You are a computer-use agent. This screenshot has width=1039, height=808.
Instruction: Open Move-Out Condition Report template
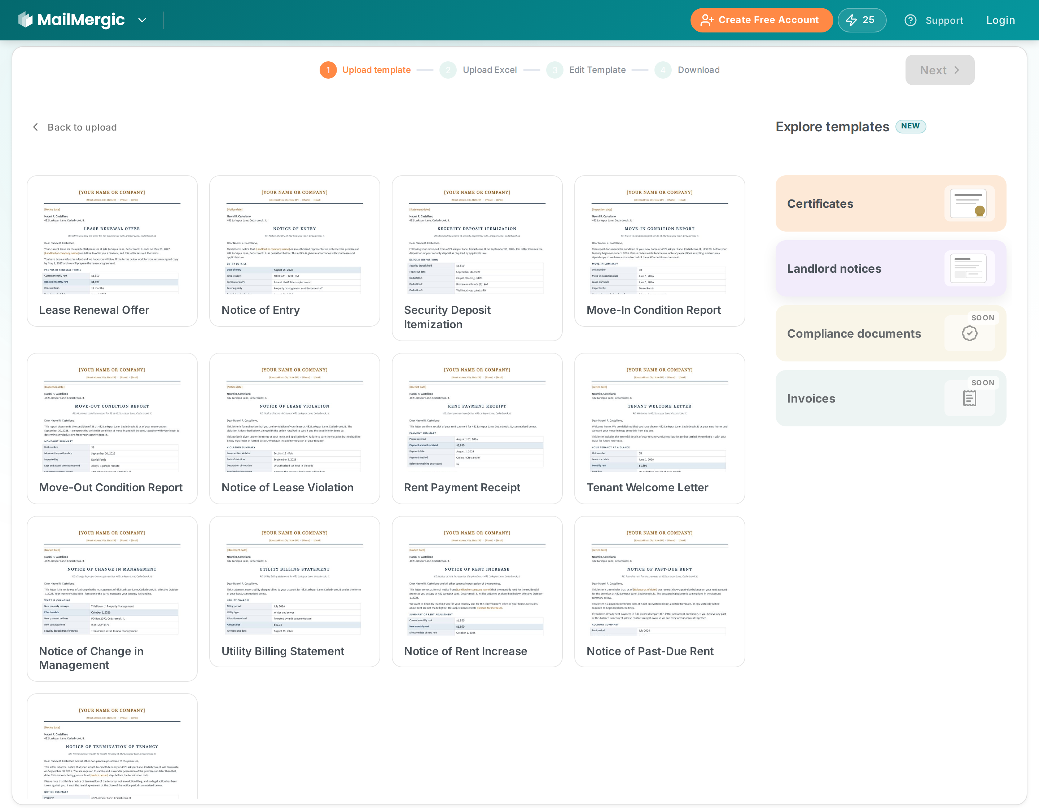coord(112,428)
